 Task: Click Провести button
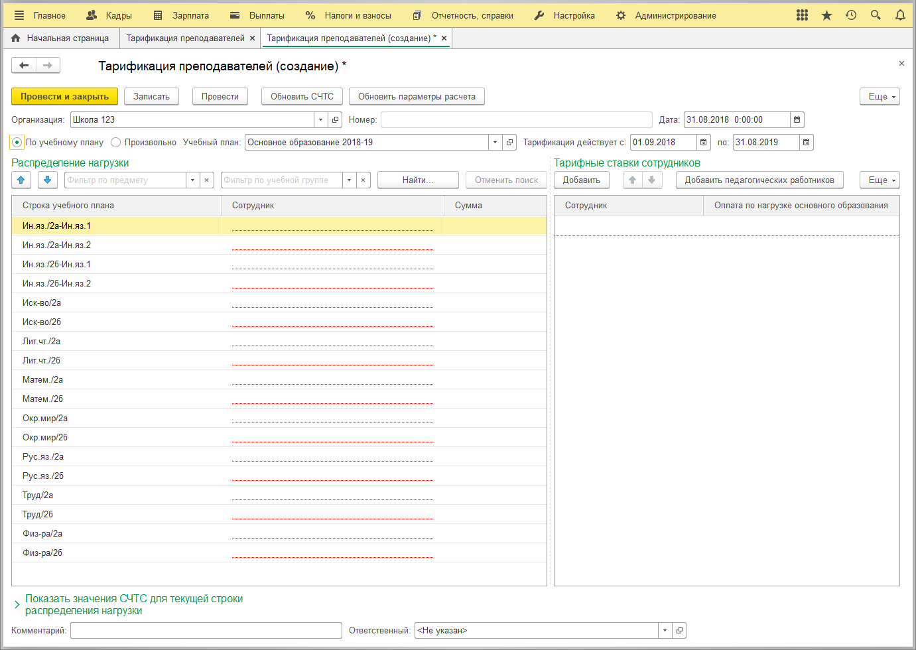220,96
